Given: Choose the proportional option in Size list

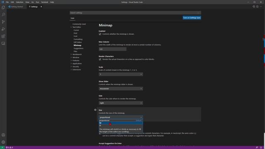Looking at the screenshot, I should pyautogui.click(x=120, y=120).
